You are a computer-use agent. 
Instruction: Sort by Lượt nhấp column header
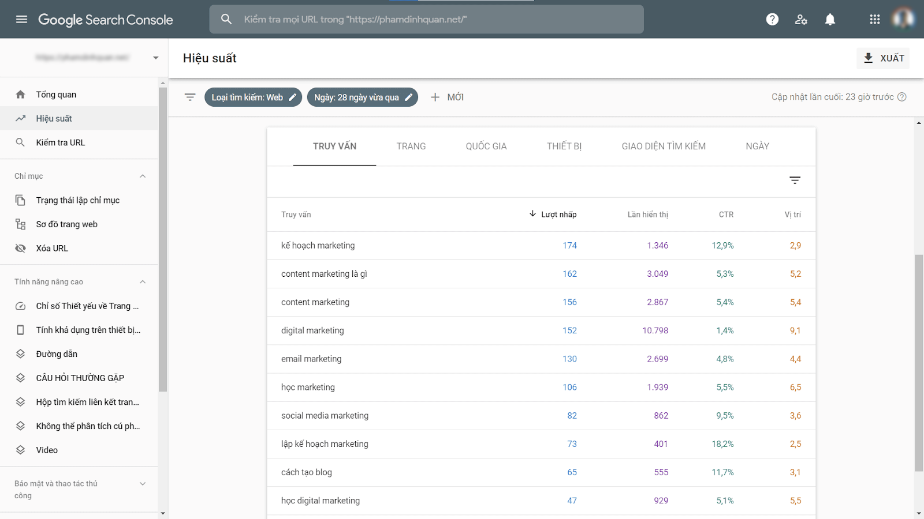point(558,215)
